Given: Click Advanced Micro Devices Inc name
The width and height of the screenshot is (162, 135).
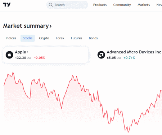Looking at the screenshot, I should click(134, 52).
